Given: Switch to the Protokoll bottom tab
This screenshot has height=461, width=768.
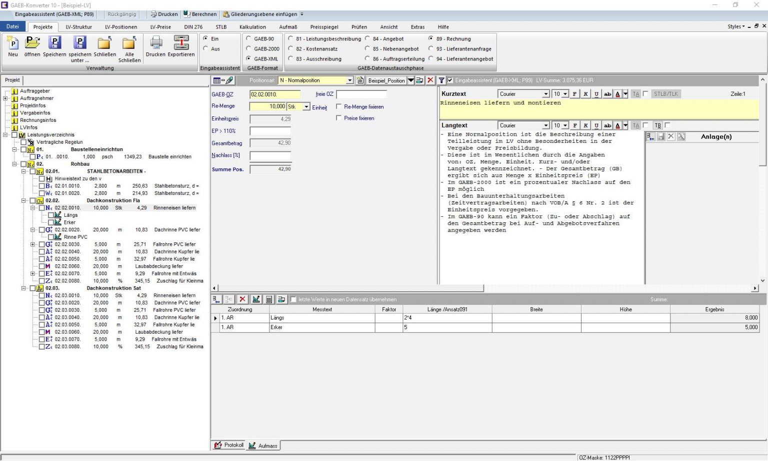Looking at the screenshot, I should (229, 445).
